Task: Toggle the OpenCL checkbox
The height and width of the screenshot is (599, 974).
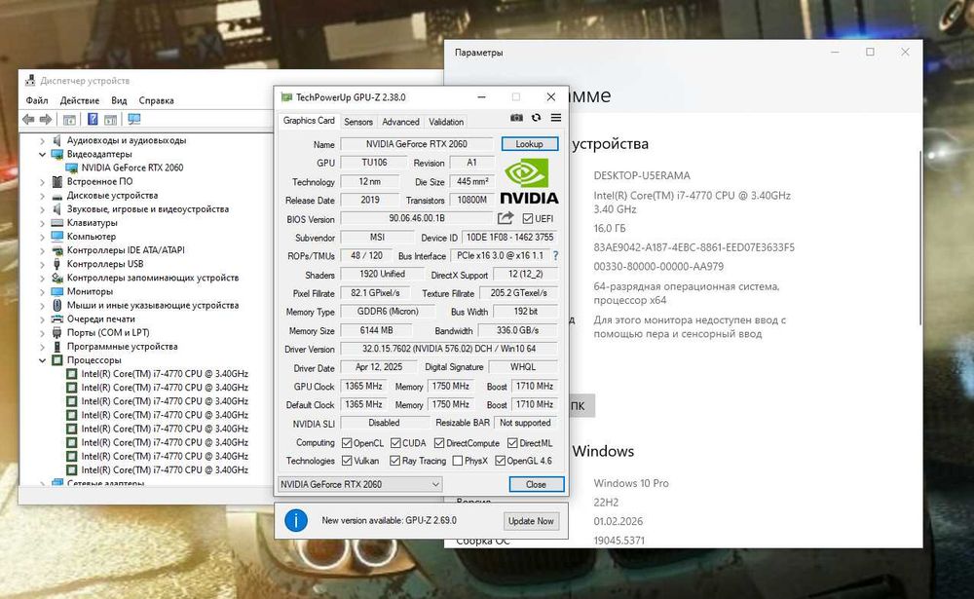Action: click(x=347, y=443)
